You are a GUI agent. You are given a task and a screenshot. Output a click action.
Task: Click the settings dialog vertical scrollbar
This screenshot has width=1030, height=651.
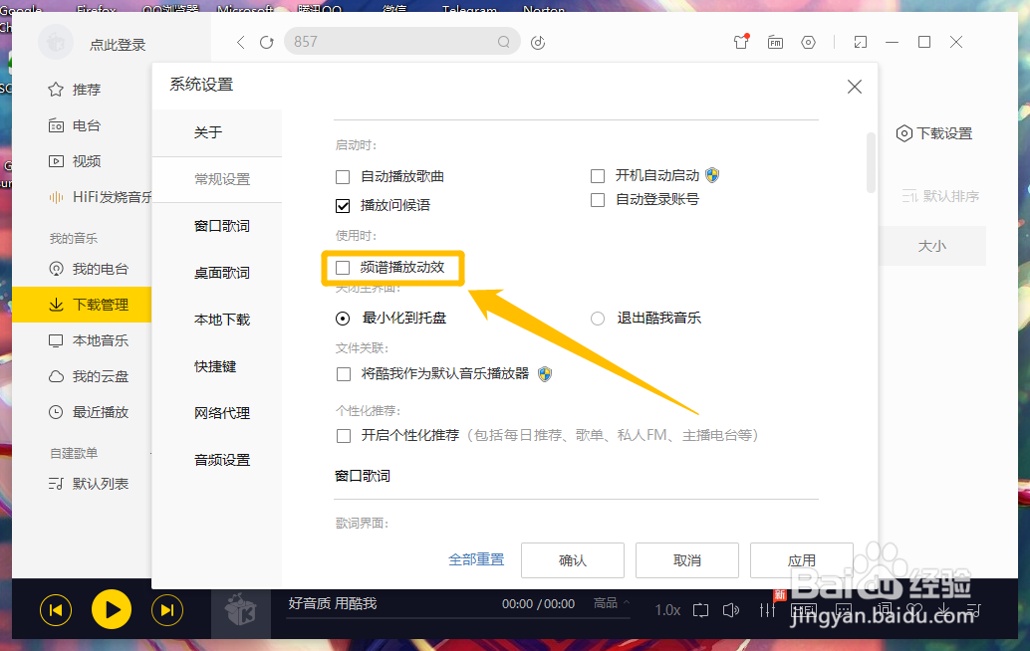pos(871,162)
